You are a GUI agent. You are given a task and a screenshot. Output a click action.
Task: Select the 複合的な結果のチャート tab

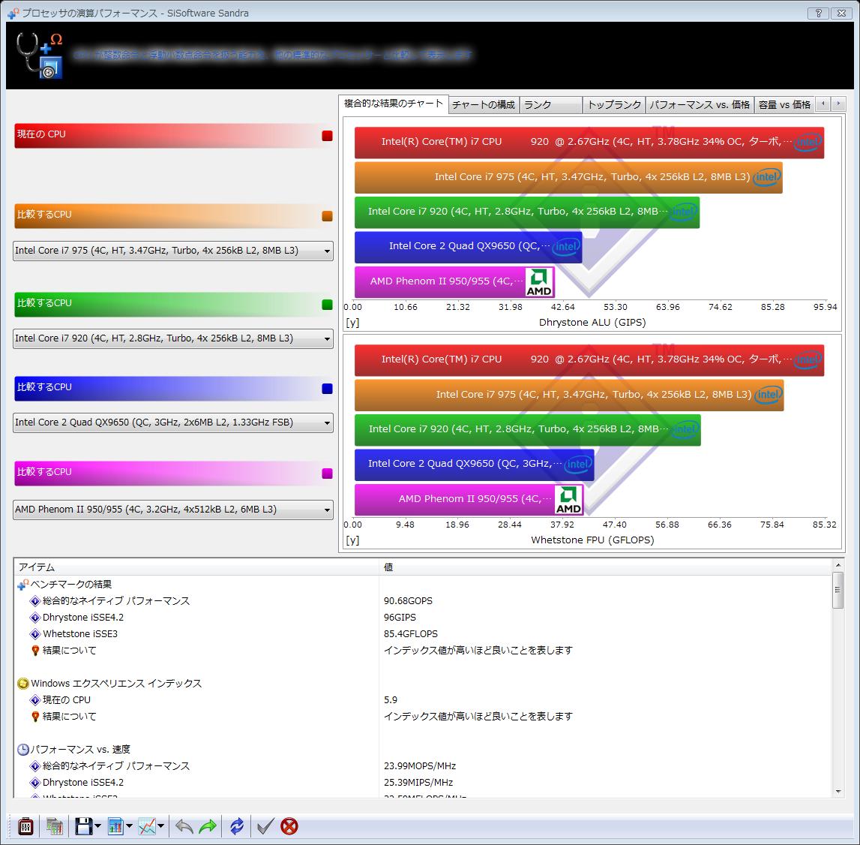pyautogui.click(x=393, y=104)
